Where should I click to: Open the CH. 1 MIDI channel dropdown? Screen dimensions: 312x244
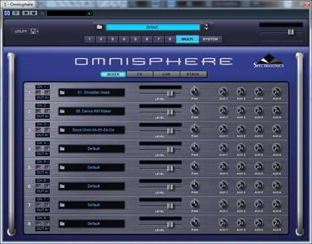(42, 87)
